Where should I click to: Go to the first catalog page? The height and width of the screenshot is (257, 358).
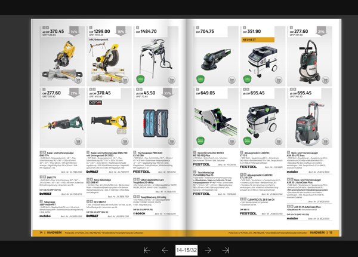coord(147,250)
